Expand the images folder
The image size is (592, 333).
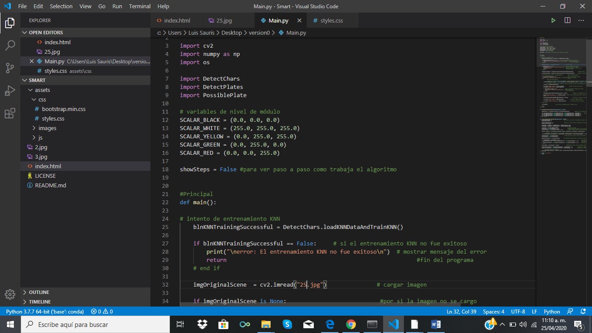tap(85, 128)
